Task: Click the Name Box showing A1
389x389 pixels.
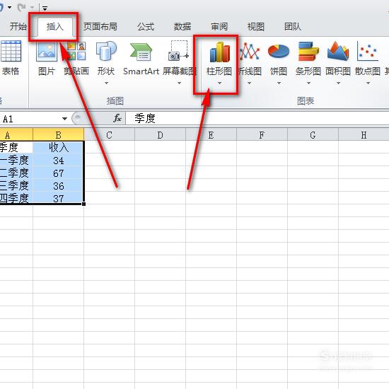Action: [30, 119]
